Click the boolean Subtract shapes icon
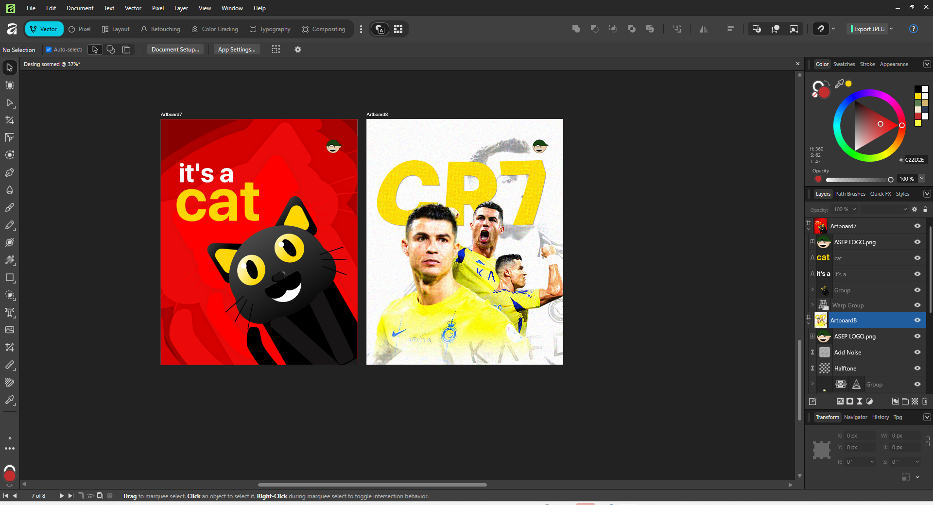The width and height of the screenshot is (933, 505). (594, 29)
